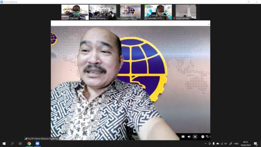Toggle the muted system volume tray icon

point(226,144)
